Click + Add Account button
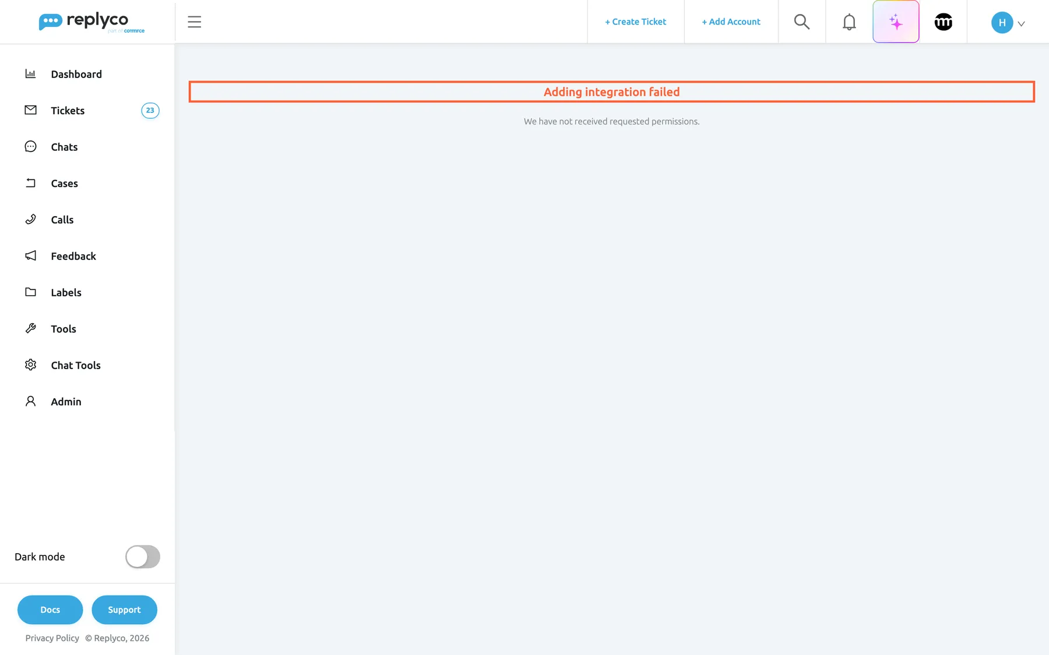The height and width of the screenshot is (655, 1049). tap(731, 22)
